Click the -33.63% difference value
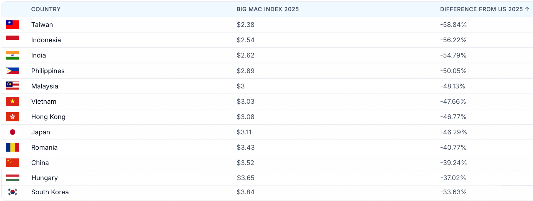This screenshot has width=533, height=201. pyautogui.click(x=453, y=192)
